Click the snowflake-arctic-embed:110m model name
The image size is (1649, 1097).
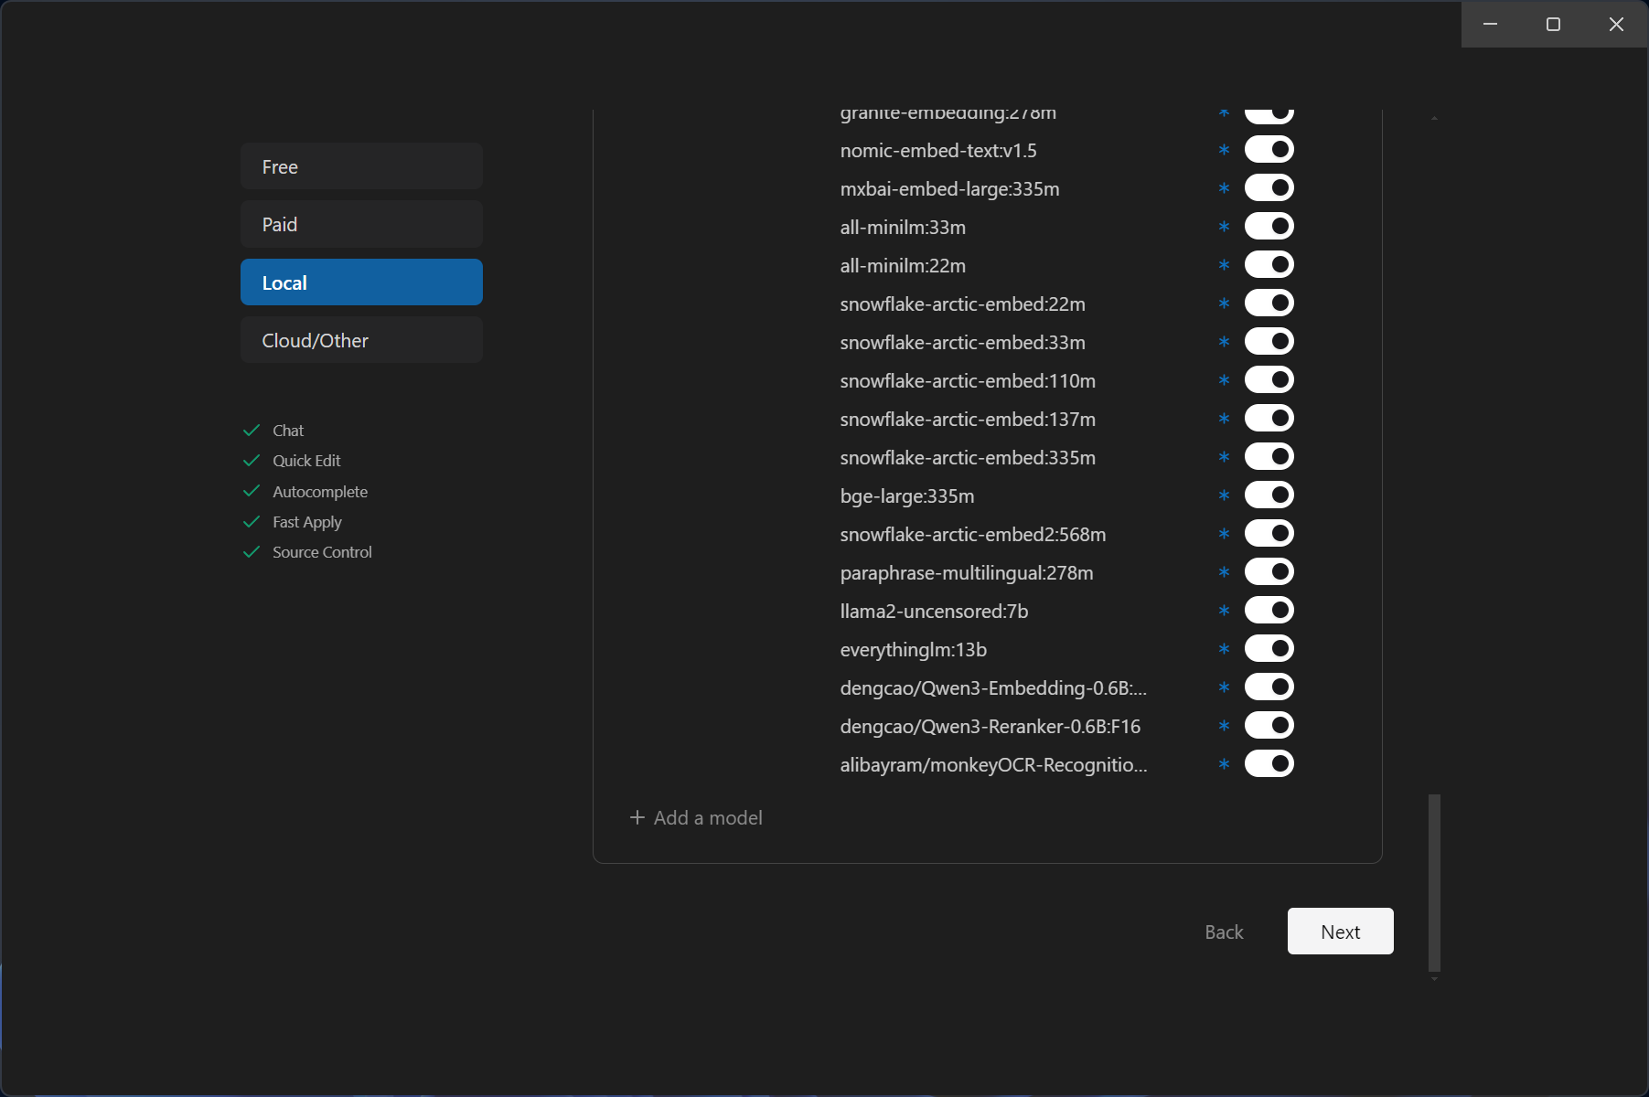968,380
